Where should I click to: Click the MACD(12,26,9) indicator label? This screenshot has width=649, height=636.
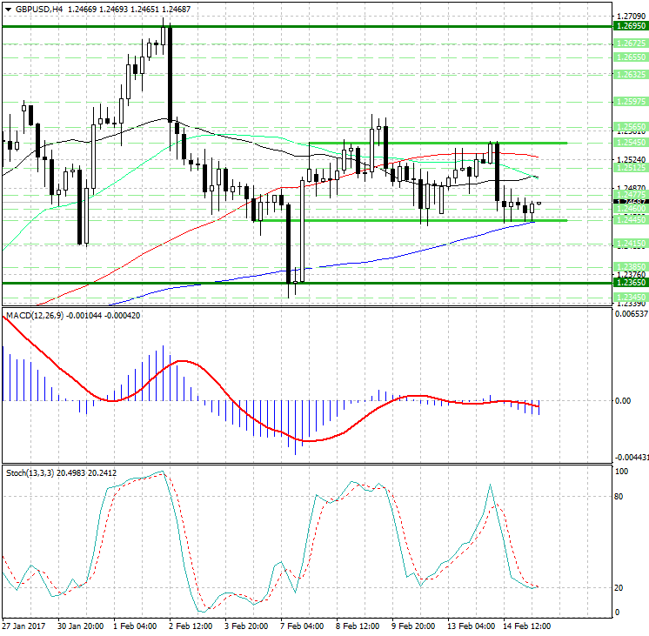click(x=35, y=314)
